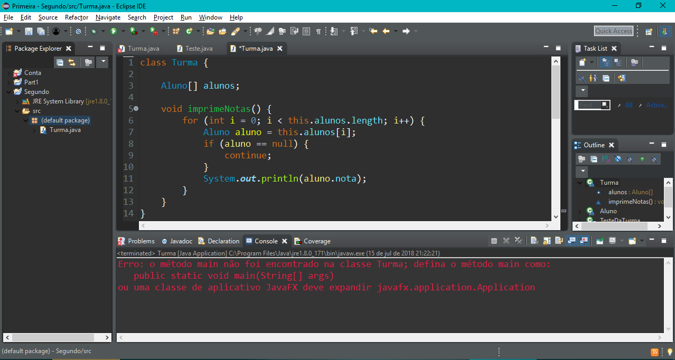675x360 pixels.
Task: Open the New Java Package icon
Action: click(176, 31)
